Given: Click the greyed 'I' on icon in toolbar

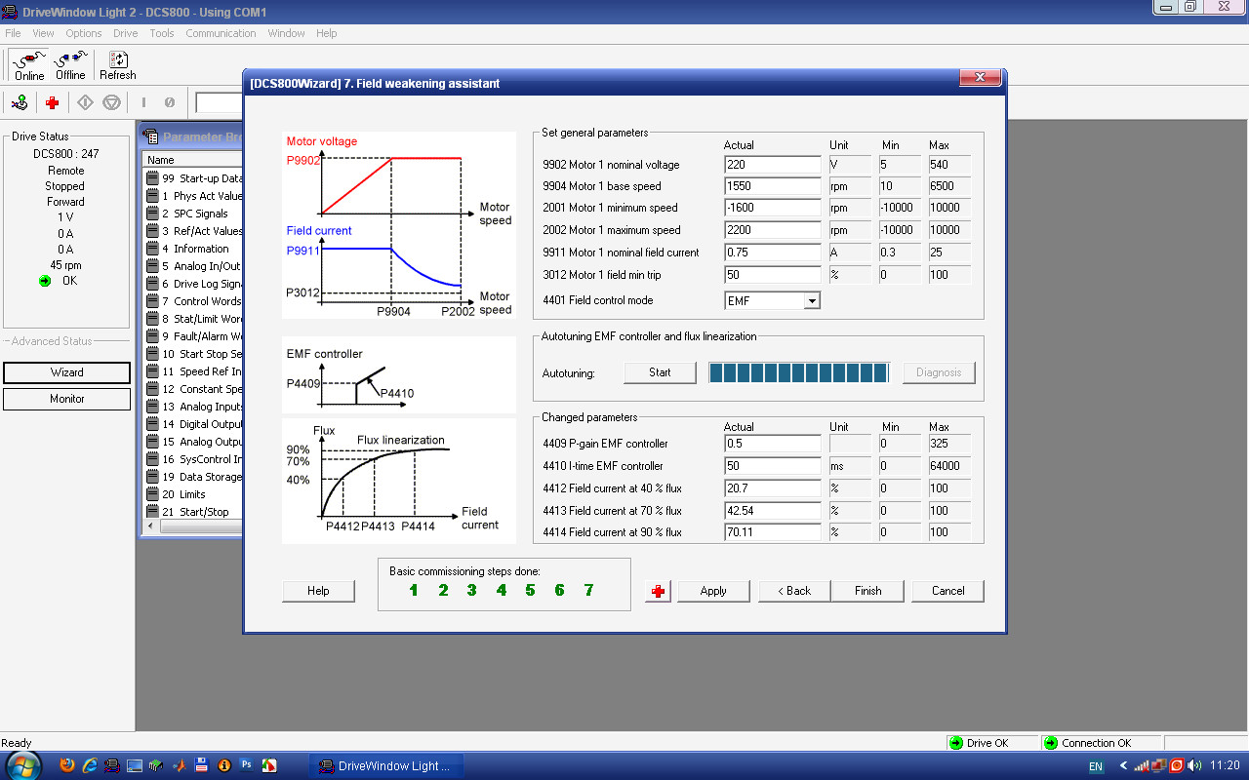Looking at the screenshot, I should (143, 102).
